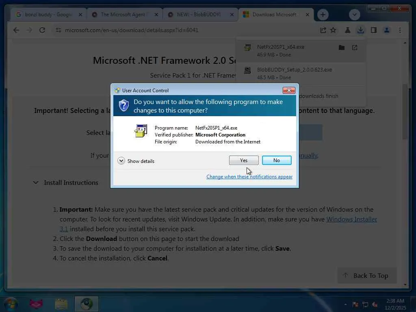Click Back To Top button
This screenshot has width=416, height=312.
coord(367,276)
